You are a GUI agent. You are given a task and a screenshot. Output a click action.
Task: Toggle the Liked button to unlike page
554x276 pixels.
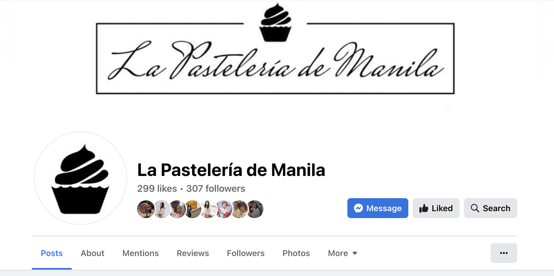point(436,208)
